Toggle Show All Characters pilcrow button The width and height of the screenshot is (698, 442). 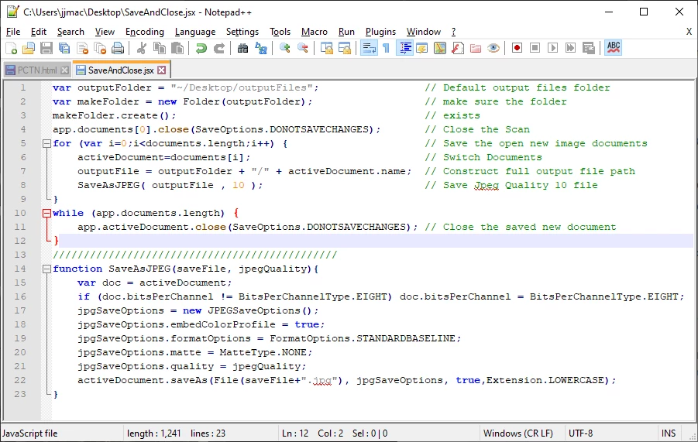387,47
